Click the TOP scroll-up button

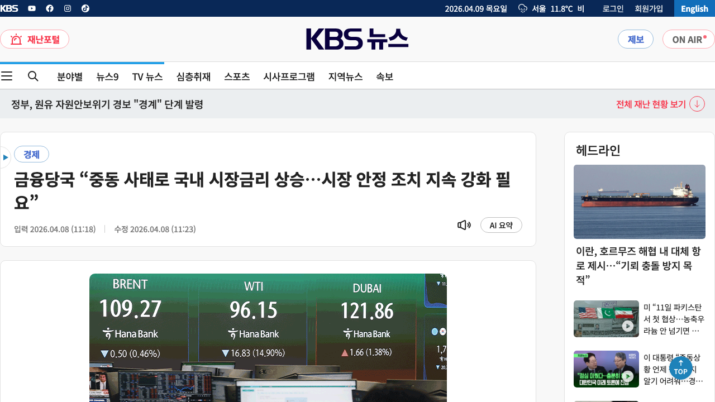[680, 368]
